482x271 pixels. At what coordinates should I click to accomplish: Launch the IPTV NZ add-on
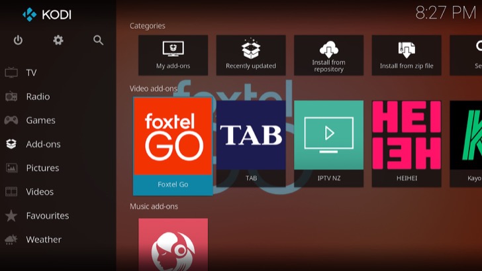pos(328,142)
